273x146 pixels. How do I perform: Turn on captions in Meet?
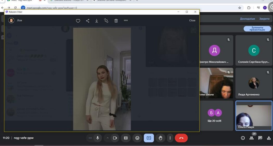pos(126,138)
